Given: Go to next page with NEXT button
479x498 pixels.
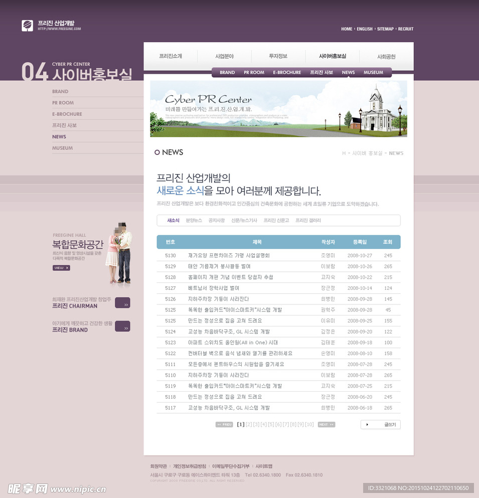Looking at the screenshot, I should coord(326,425).
